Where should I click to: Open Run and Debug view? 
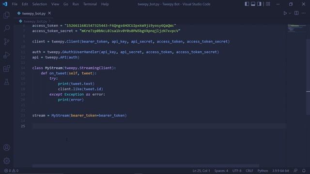coord(6,55)
